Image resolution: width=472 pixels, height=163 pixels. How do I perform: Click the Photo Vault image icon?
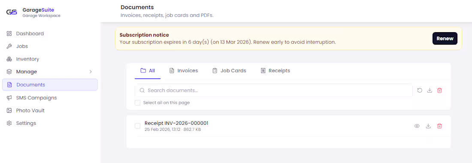pyautogui.click(x=9, y=110)
